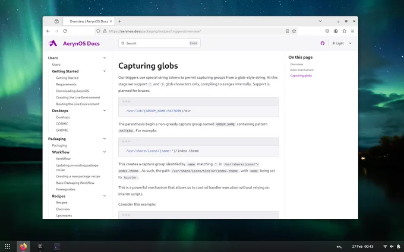The width and height of the screenshot is (404, 252).
Task: Open the Firefox View icon left of tab
Action: pos(56,21)
